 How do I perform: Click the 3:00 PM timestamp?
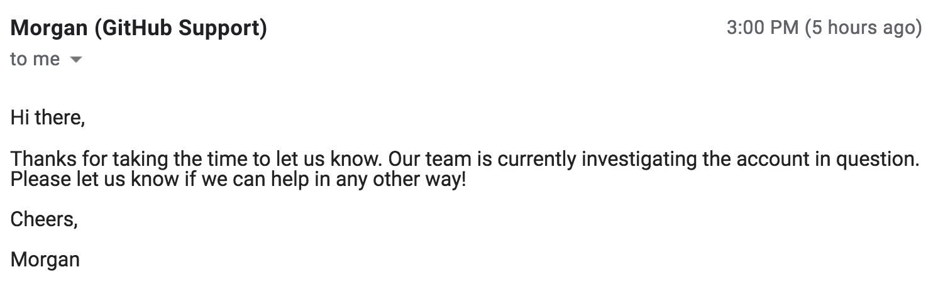[x=762, y=28]
